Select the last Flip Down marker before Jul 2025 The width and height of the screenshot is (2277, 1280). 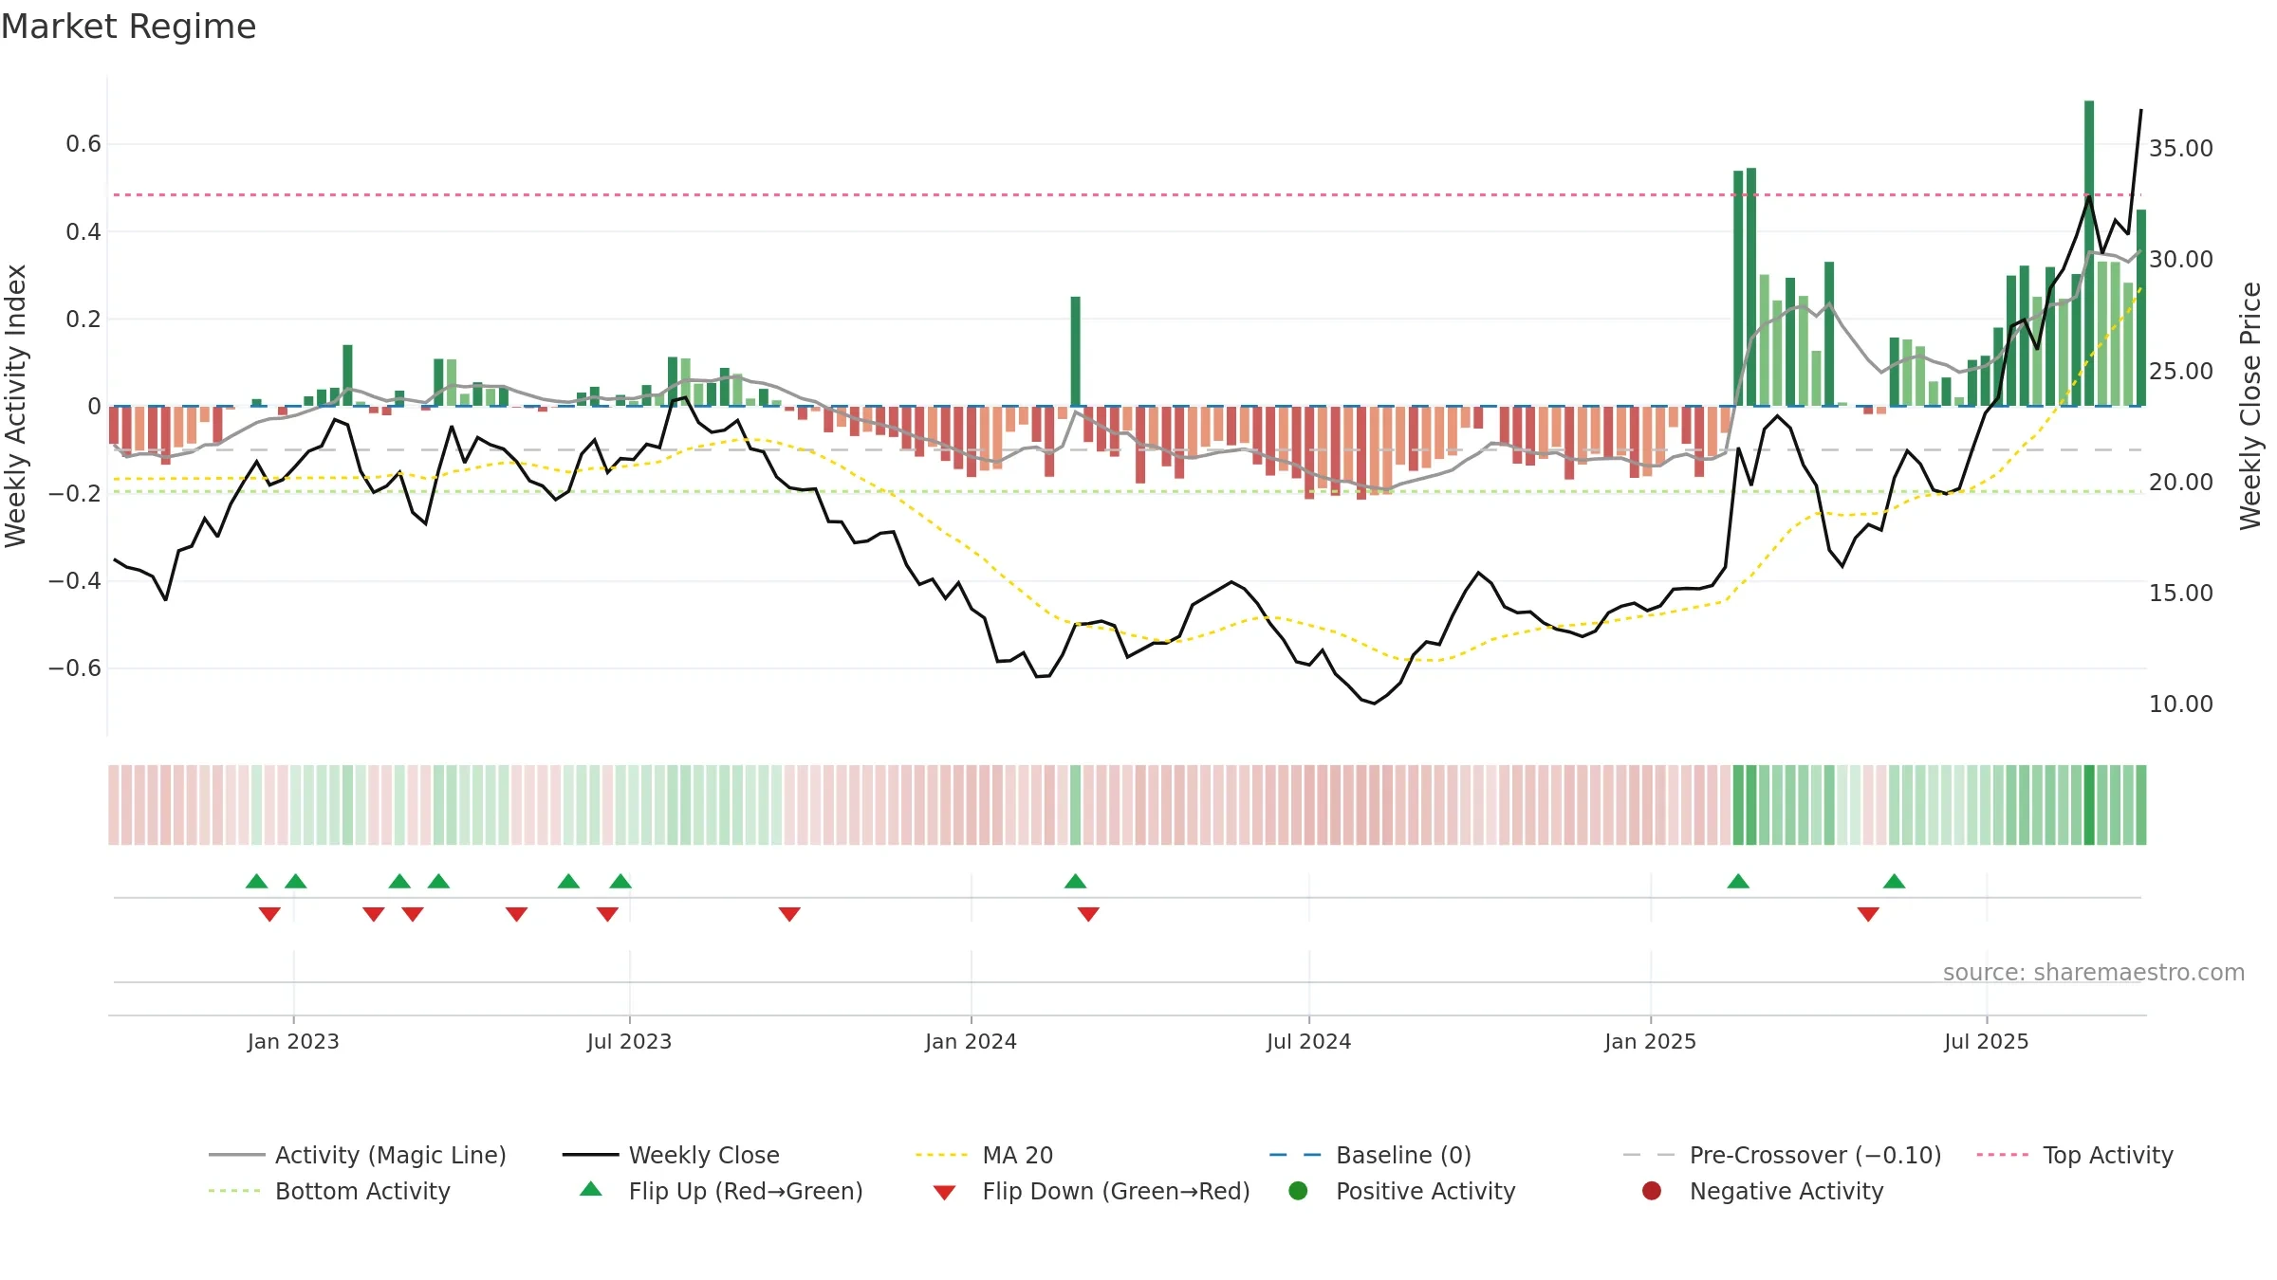coord(1868,914)
